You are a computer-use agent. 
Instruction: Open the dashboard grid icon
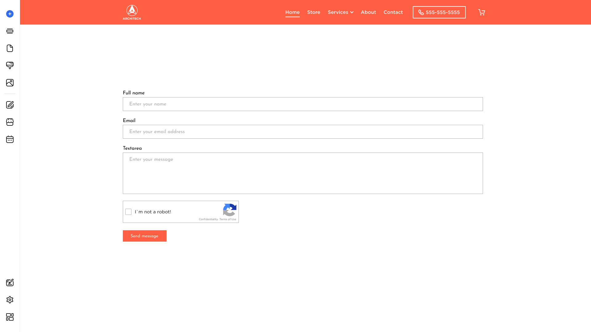tap(10, 317)
